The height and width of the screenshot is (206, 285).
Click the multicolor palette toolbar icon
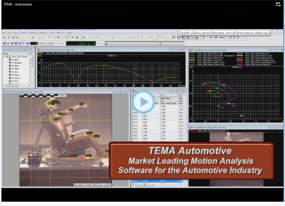197,37
